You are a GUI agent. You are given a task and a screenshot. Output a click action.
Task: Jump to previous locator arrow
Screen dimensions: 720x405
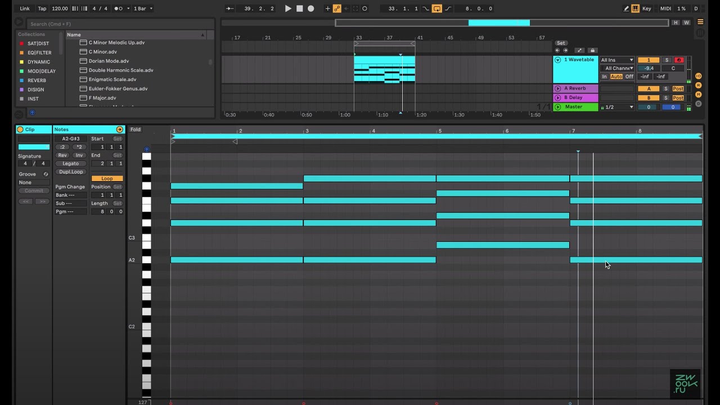pyautogui.click(x=558, y=50)
